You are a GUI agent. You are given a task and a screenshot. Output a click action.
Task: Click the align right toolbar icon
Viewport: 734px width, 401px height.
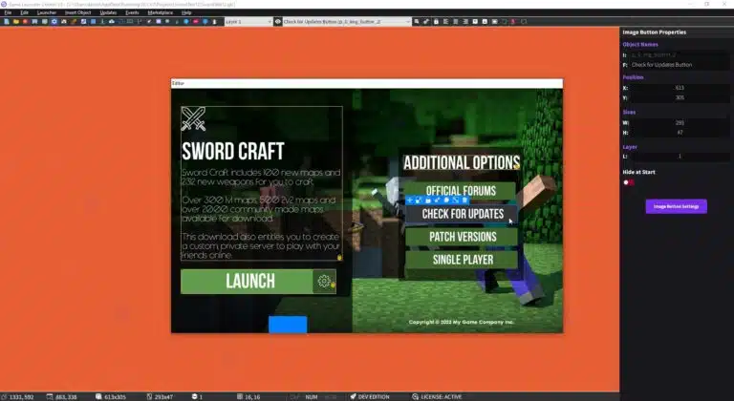[465, 22]
